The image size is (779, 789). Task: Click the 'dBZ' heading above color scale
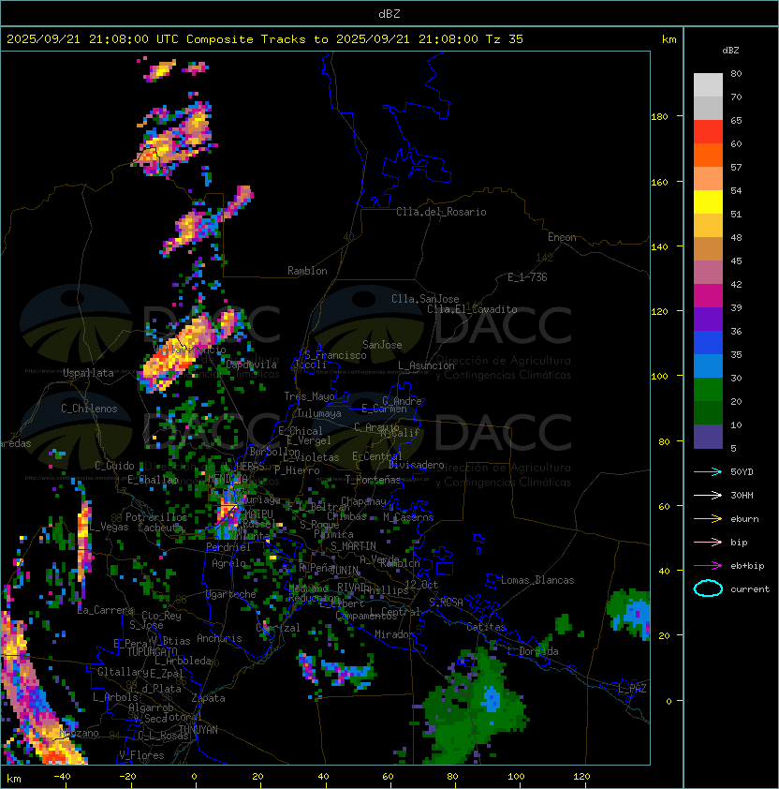click(x=730, y=51)
